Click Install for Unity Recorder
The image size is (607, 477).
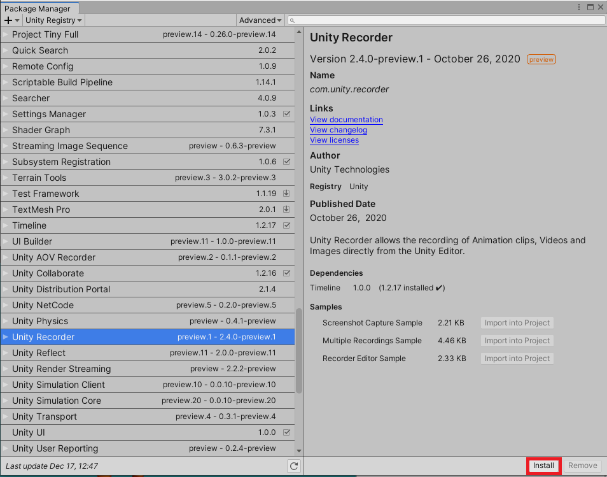[543, 466]
